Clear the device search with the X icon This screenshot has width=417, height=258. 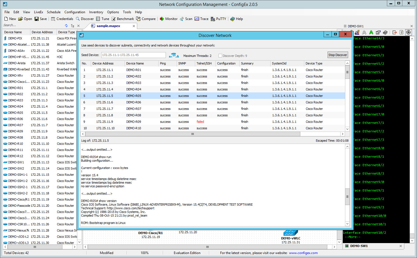pyautogui.click(x=78, y=26)
